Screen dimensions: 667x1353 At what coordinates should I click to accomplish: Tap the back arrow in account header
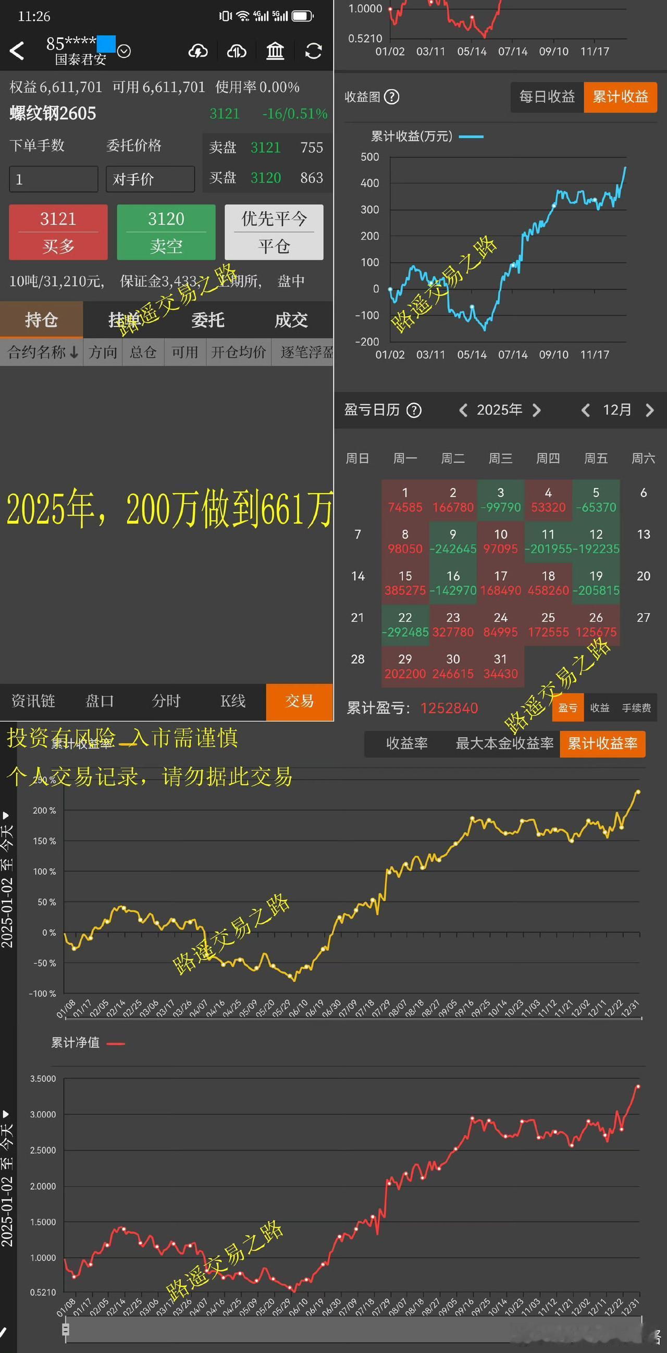tap(17, 51)
